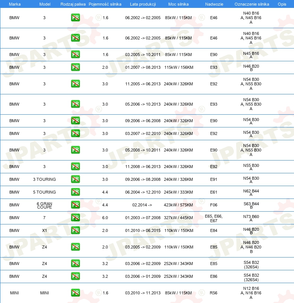The image size is (294, 303).
Task: Click the Pojemność silnika column header
Action: (105, 4)
